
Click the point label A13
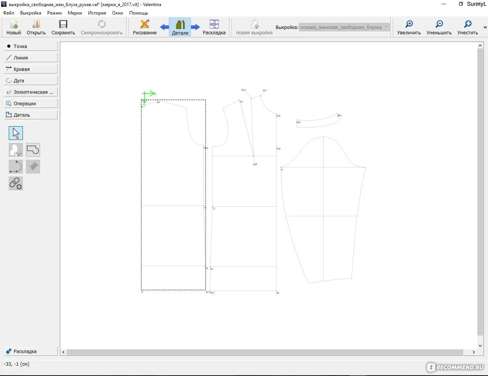[x=212, y=293]
